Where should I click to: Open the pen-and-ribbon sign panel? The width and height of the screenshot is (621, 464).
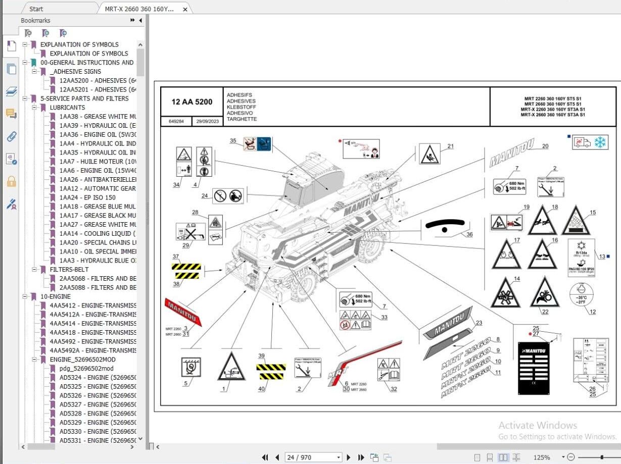11,204
